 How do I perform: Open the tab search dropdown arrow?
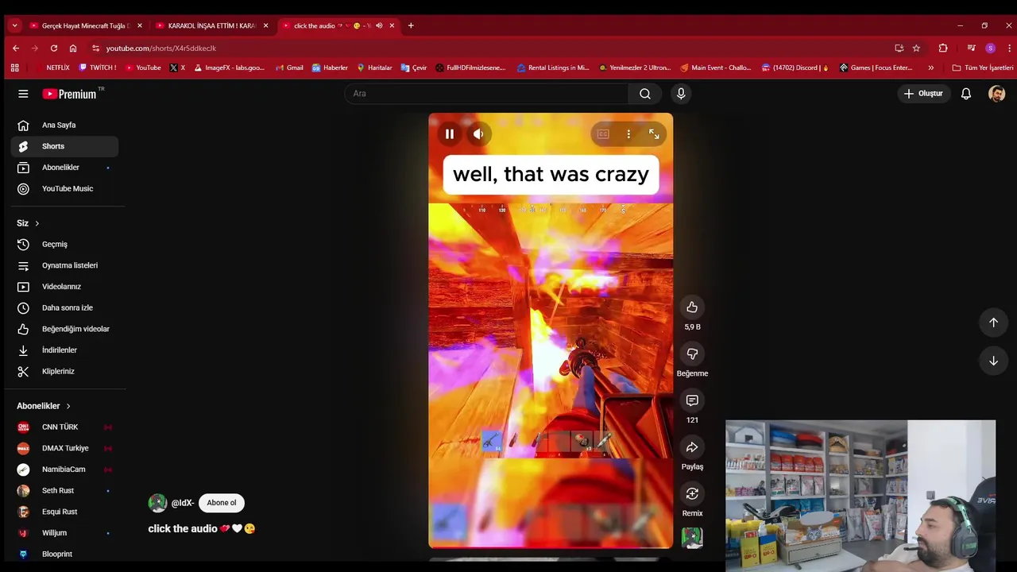14,25
